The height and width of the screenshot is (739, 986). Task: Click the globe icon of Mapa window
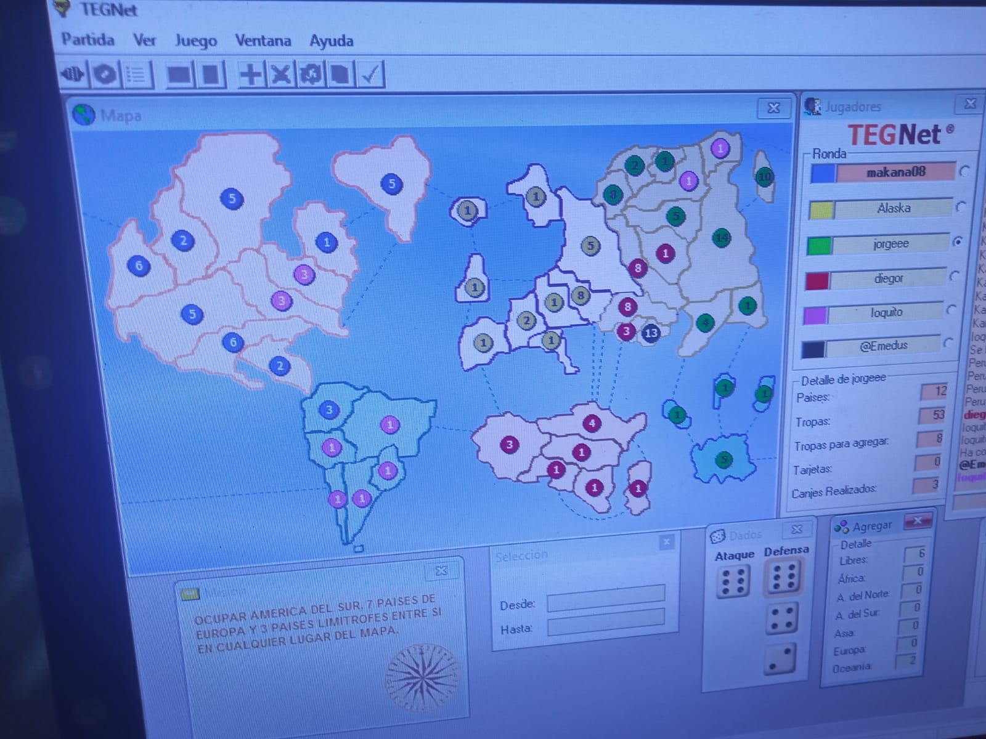click(84, 115)
